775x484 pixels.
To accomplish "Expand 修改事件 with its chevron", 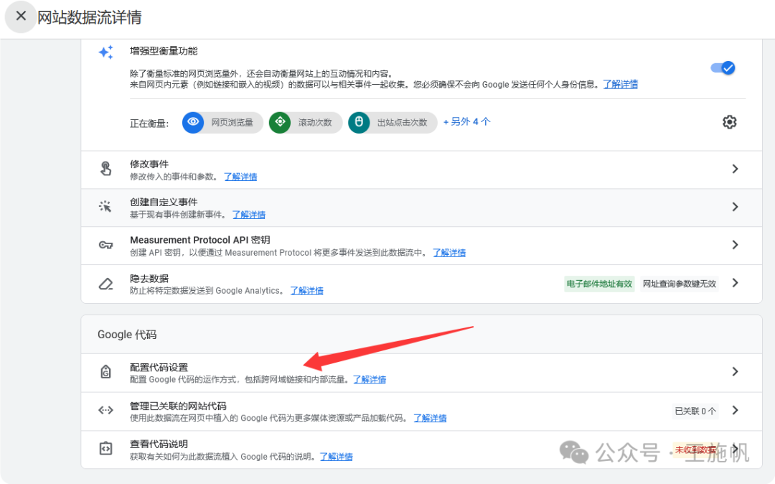I will [735, 169].
